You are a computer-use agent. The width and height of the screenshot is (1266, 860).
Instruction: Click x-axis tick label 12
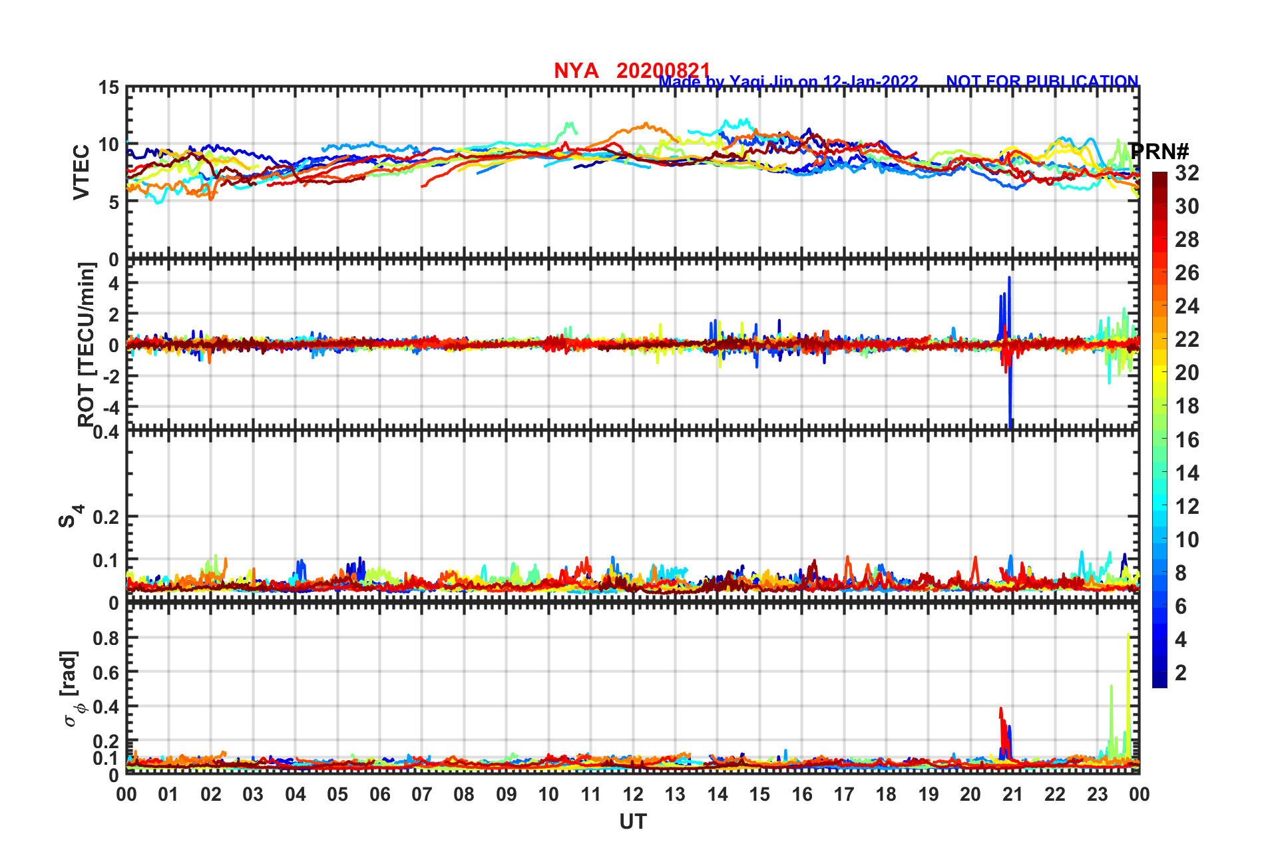point(633,794)
